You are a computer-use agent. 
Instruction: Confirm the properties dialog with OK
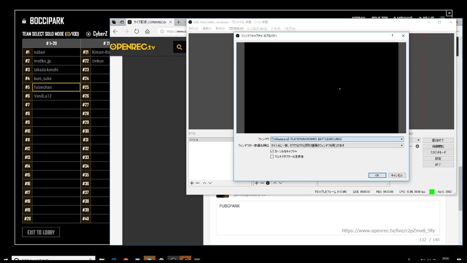point(377,175)
